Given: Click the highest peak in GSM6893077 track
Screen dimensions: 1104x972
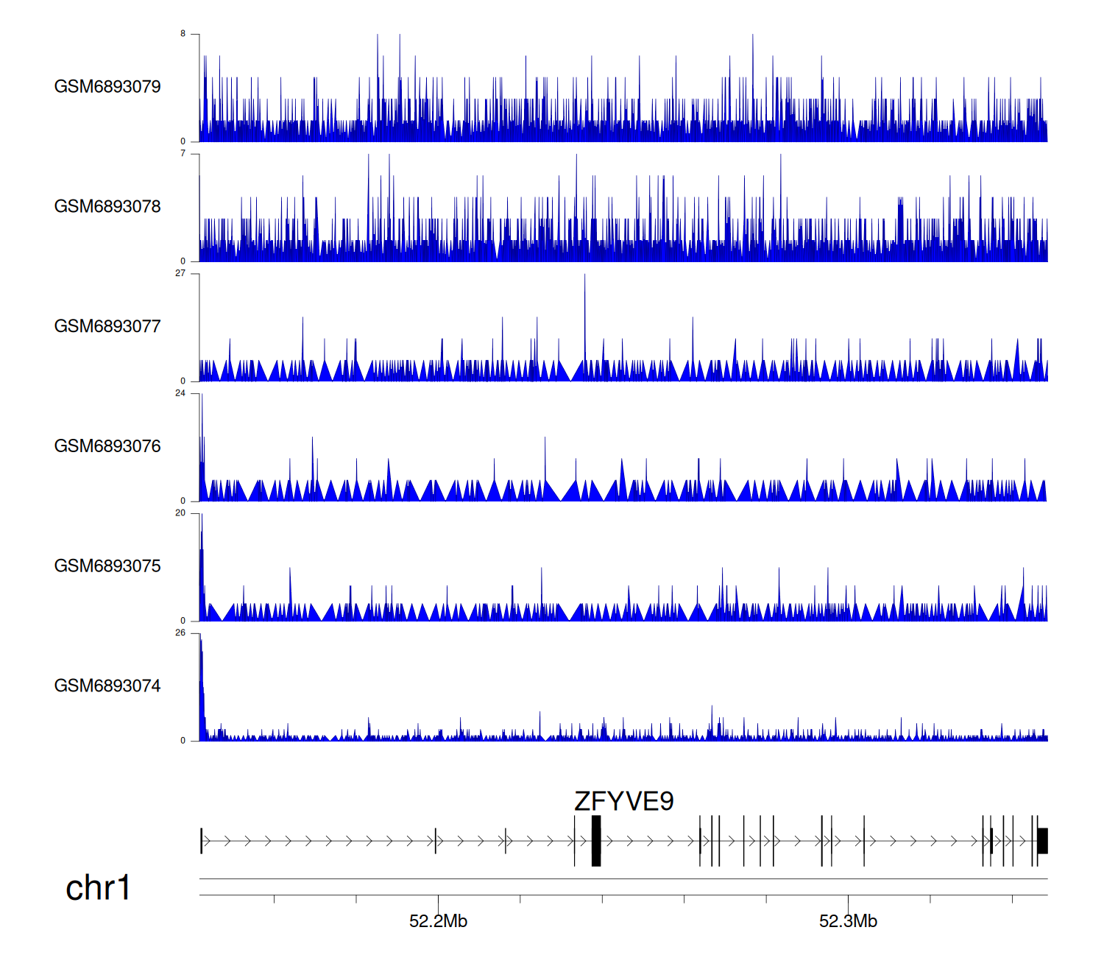Looking at the screenshot, I should (585, 324).
